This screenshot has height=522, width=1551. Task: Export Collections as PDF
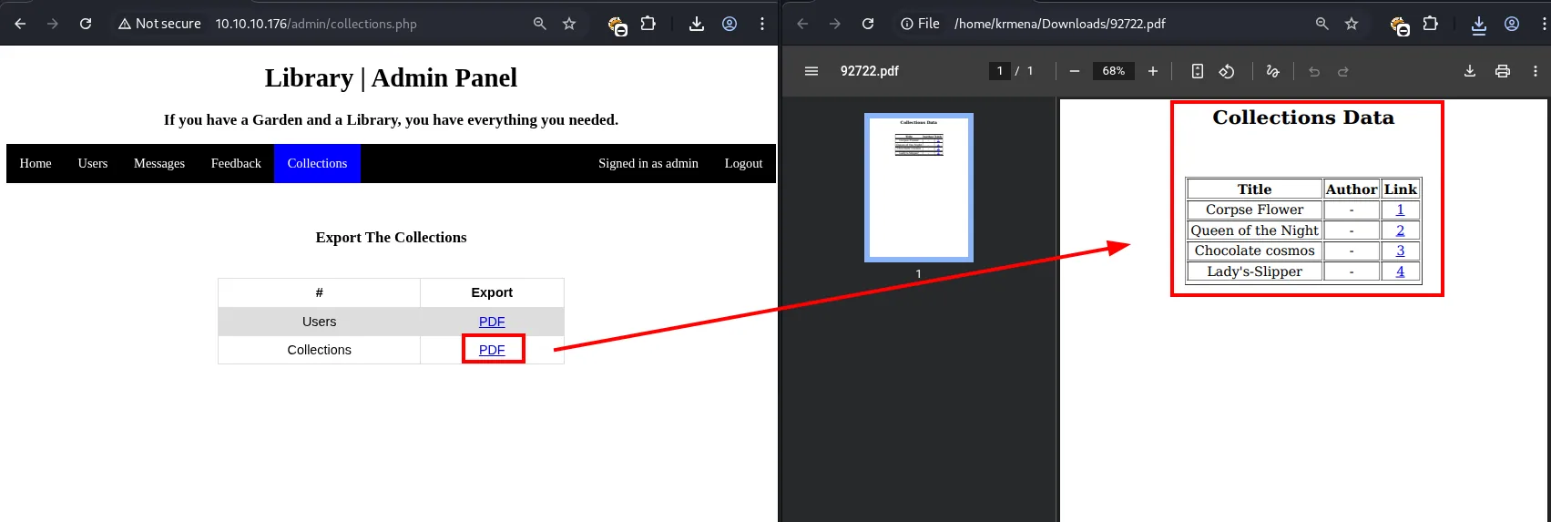coord(492,350)
